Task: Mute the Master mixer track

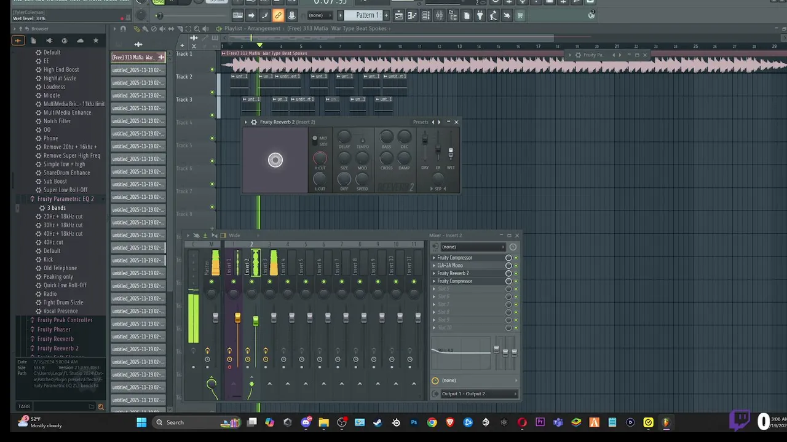Action: (211, 282)
